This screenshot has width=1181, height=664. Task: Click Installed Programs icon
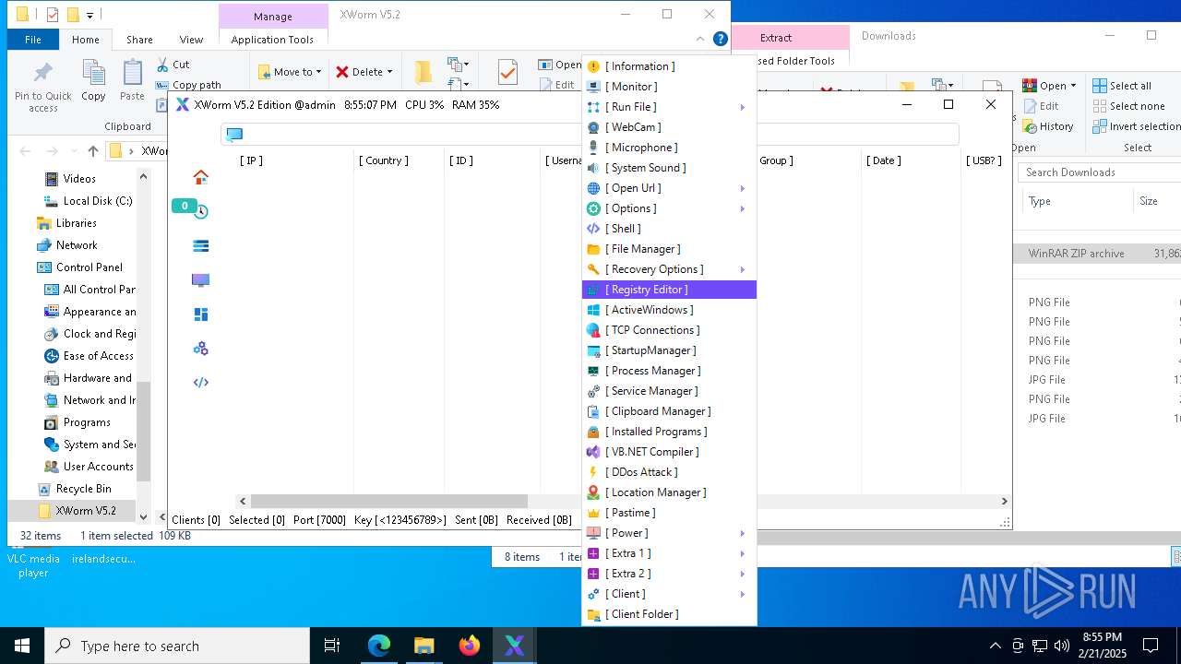(593, 432)
